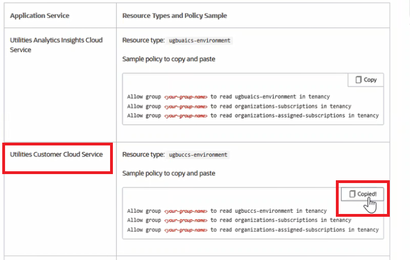
Task: Click the Application Service column header
Action: tap(40, 16)
